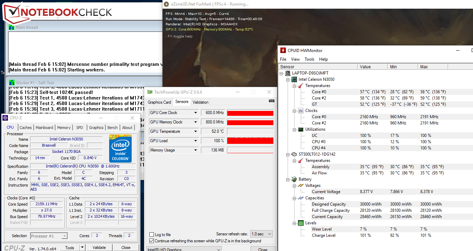Switch to the Graphics Card tab in GPU-Z
Viewport: 473px width, 251px height.
pos(159,102)
